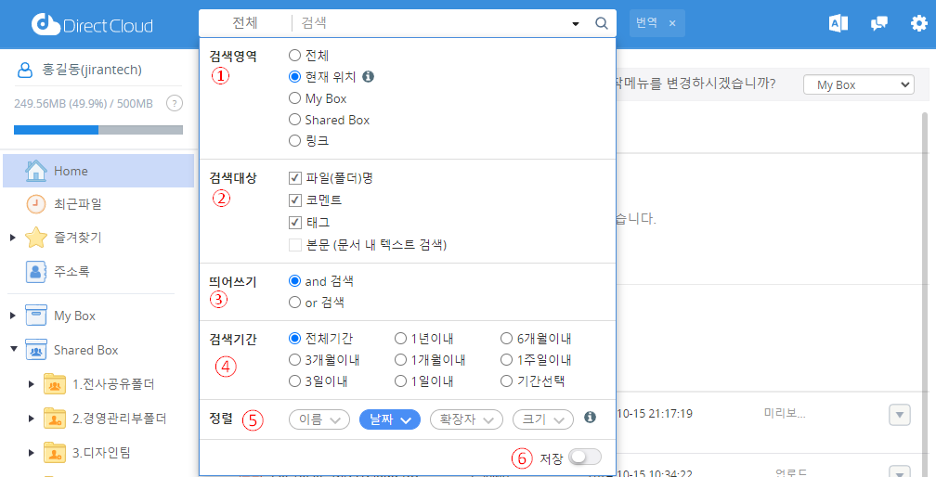Select 현재 위치 radio button

coord(294,76)
